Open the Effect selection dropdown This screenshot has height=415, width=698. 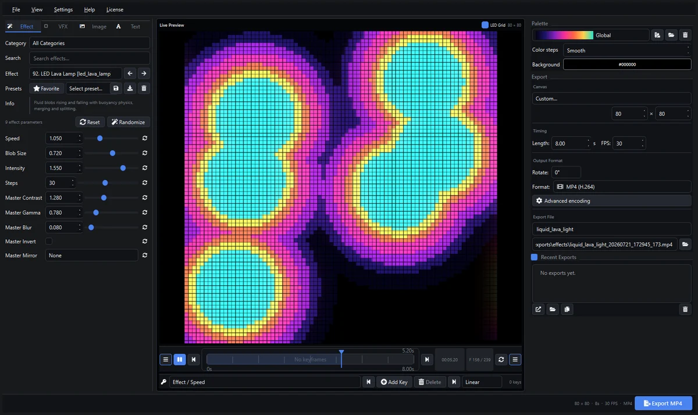tap(76, 73)
